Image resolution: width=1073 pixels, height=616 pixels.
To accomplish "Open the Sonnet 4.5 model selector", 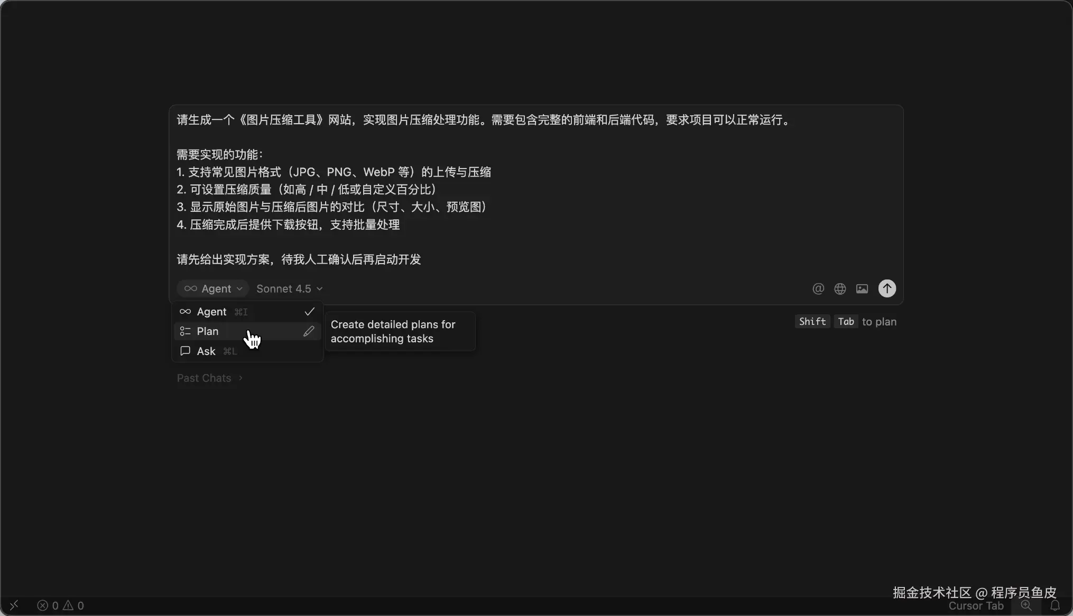I will tap(289, 288).
